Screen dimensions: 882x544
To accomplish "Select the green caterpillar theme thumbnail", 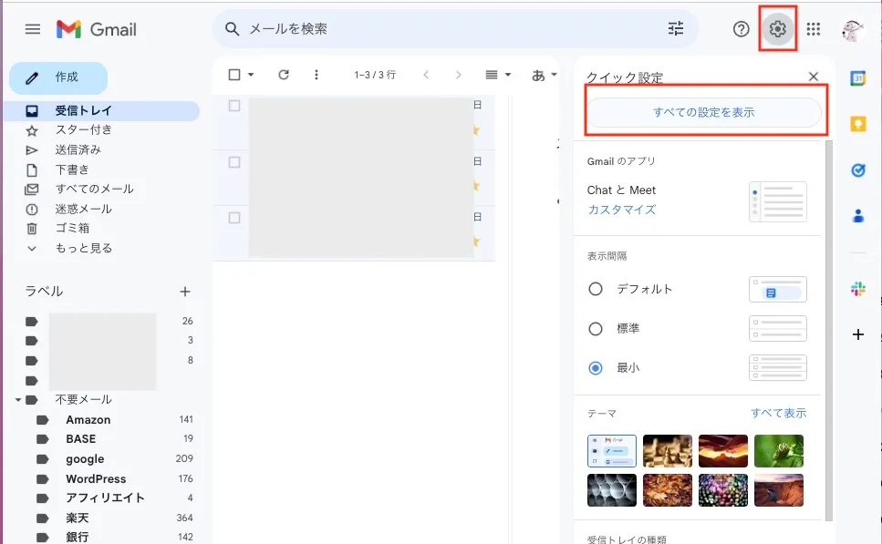I will [x=779, y=451].
